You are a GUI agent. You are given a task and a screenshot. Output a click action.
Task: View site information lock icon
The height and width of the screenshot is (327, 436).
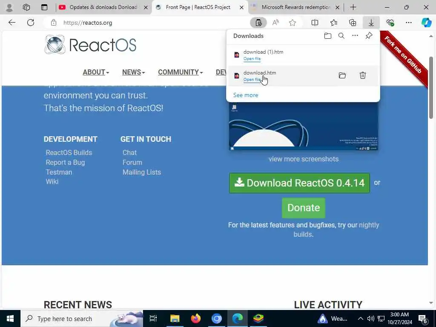click(x=54, y=23)
